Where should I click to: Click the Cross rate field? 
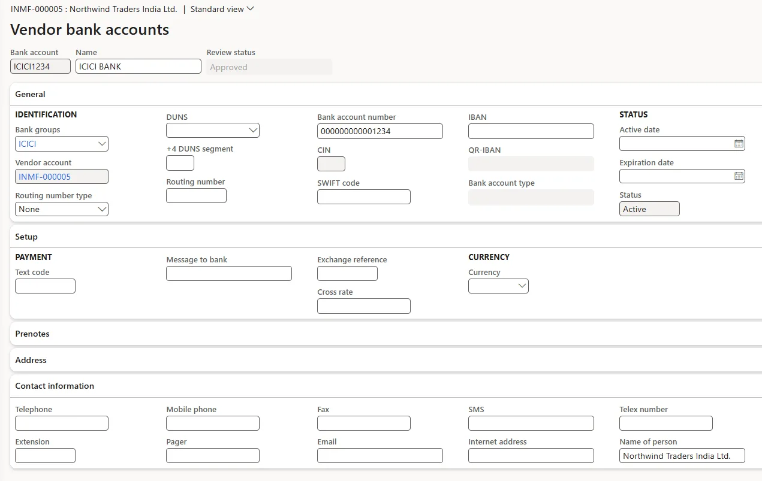click(x=364, y=306)
